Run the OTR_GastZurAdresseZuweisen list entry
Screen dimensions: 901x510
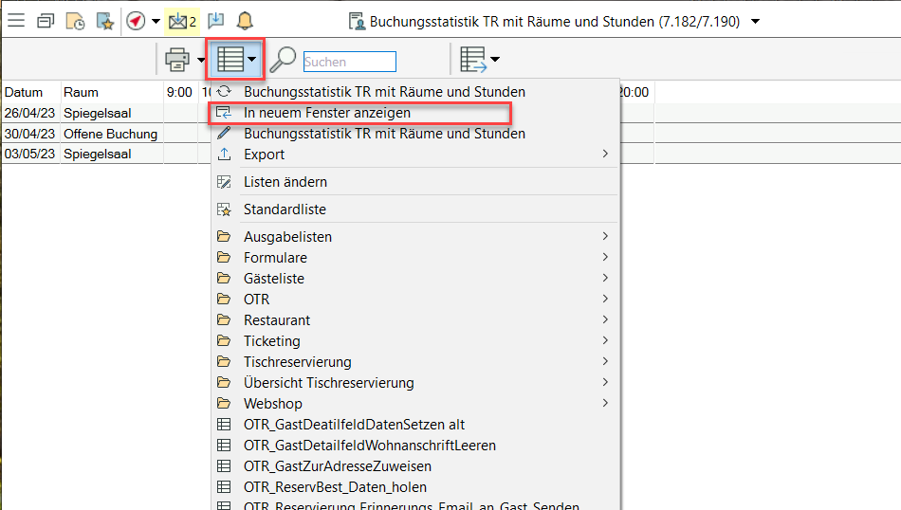click(x=338, y=466)
